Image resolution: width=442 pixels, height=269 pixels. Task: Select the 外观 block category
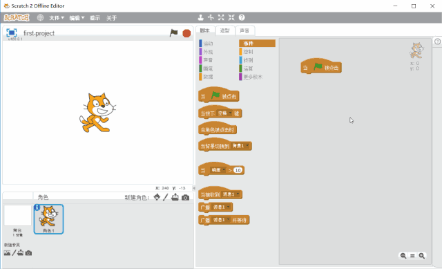[x=208, y=52]
